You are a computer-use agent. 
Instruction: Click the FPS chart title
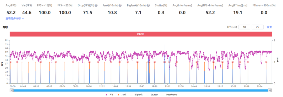coord(5,27)
